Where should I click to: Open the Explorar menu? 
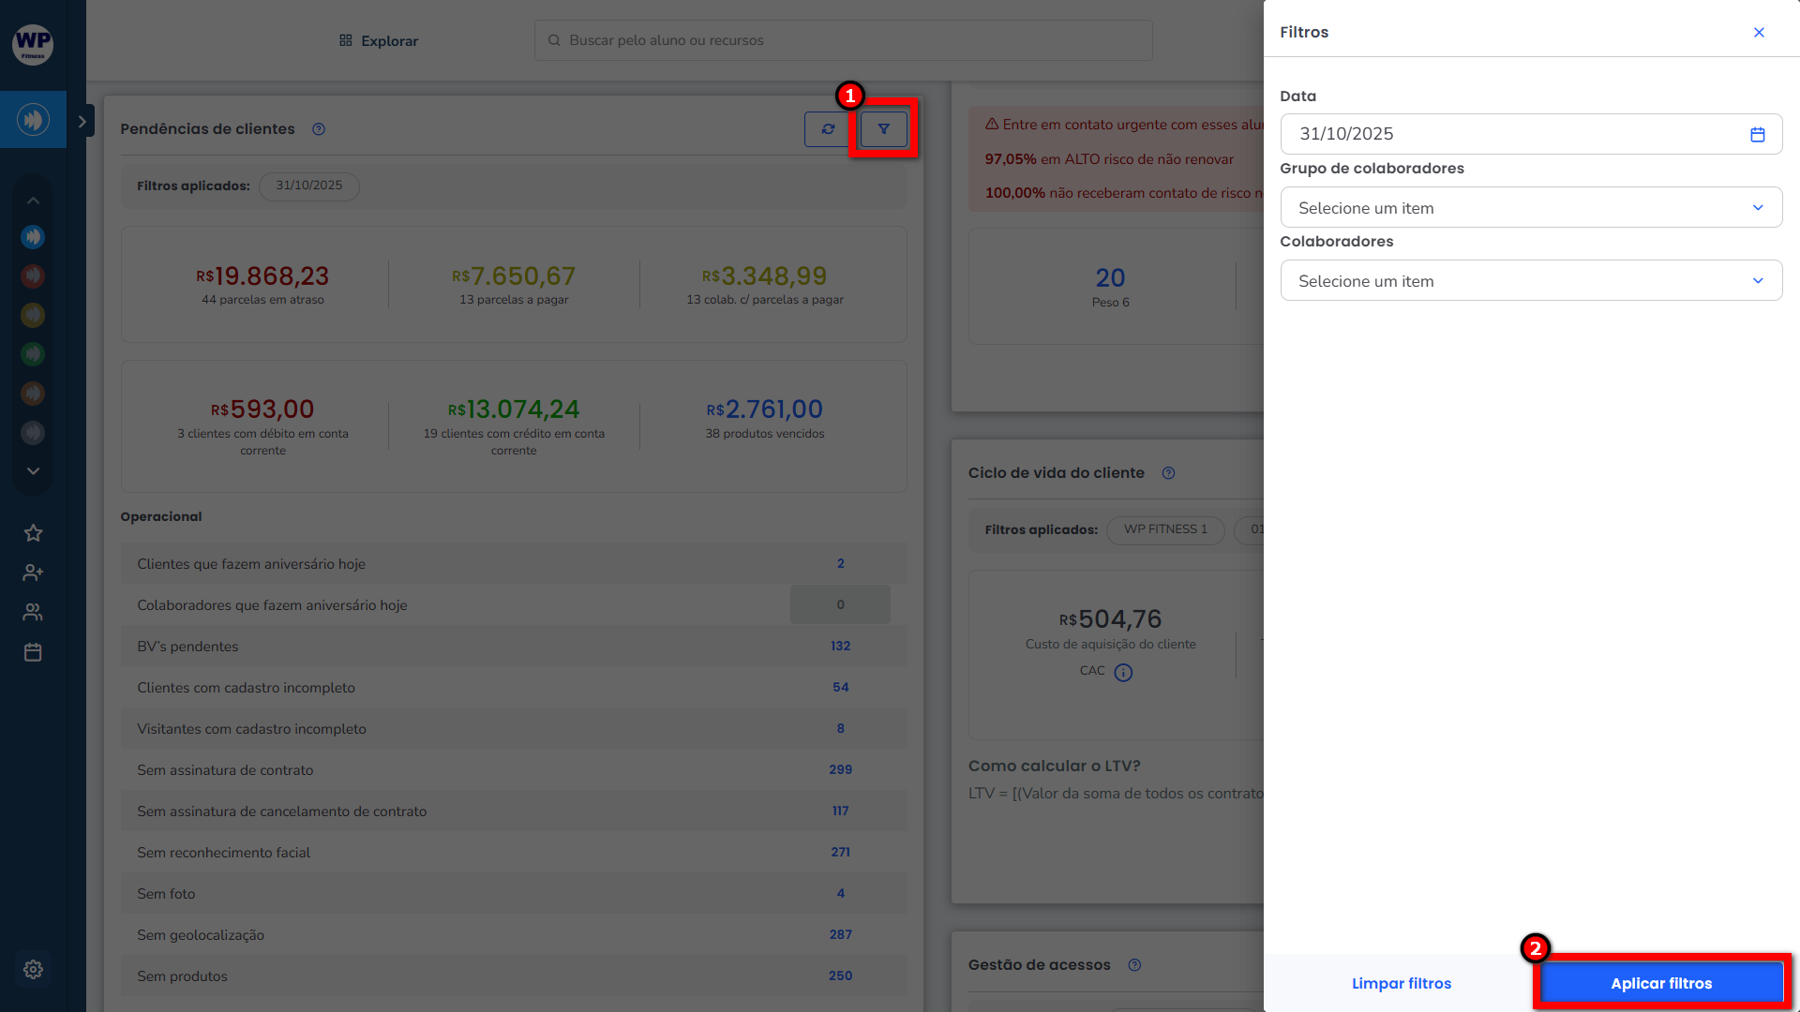click(379, 41)
